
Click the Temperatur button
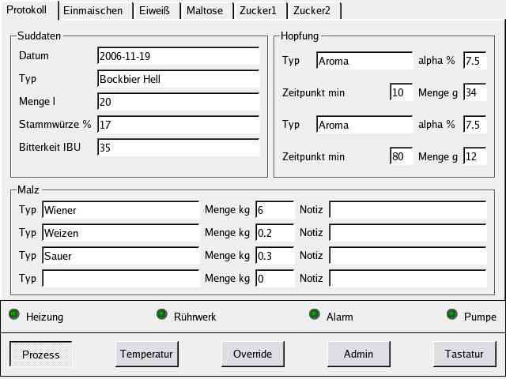146,355
